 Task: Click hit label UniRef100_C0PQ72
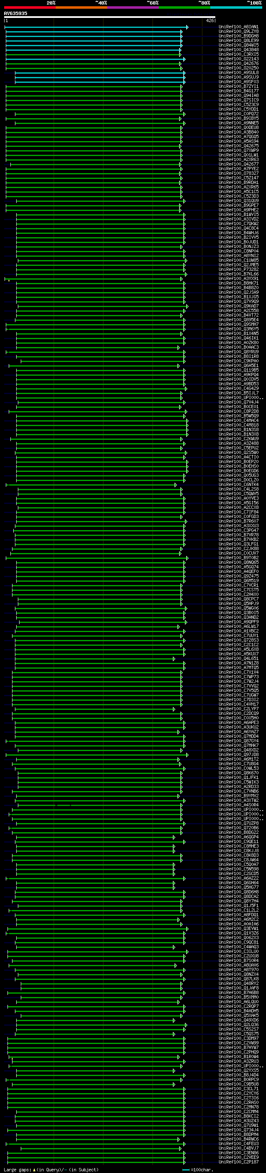pos(238,114)
